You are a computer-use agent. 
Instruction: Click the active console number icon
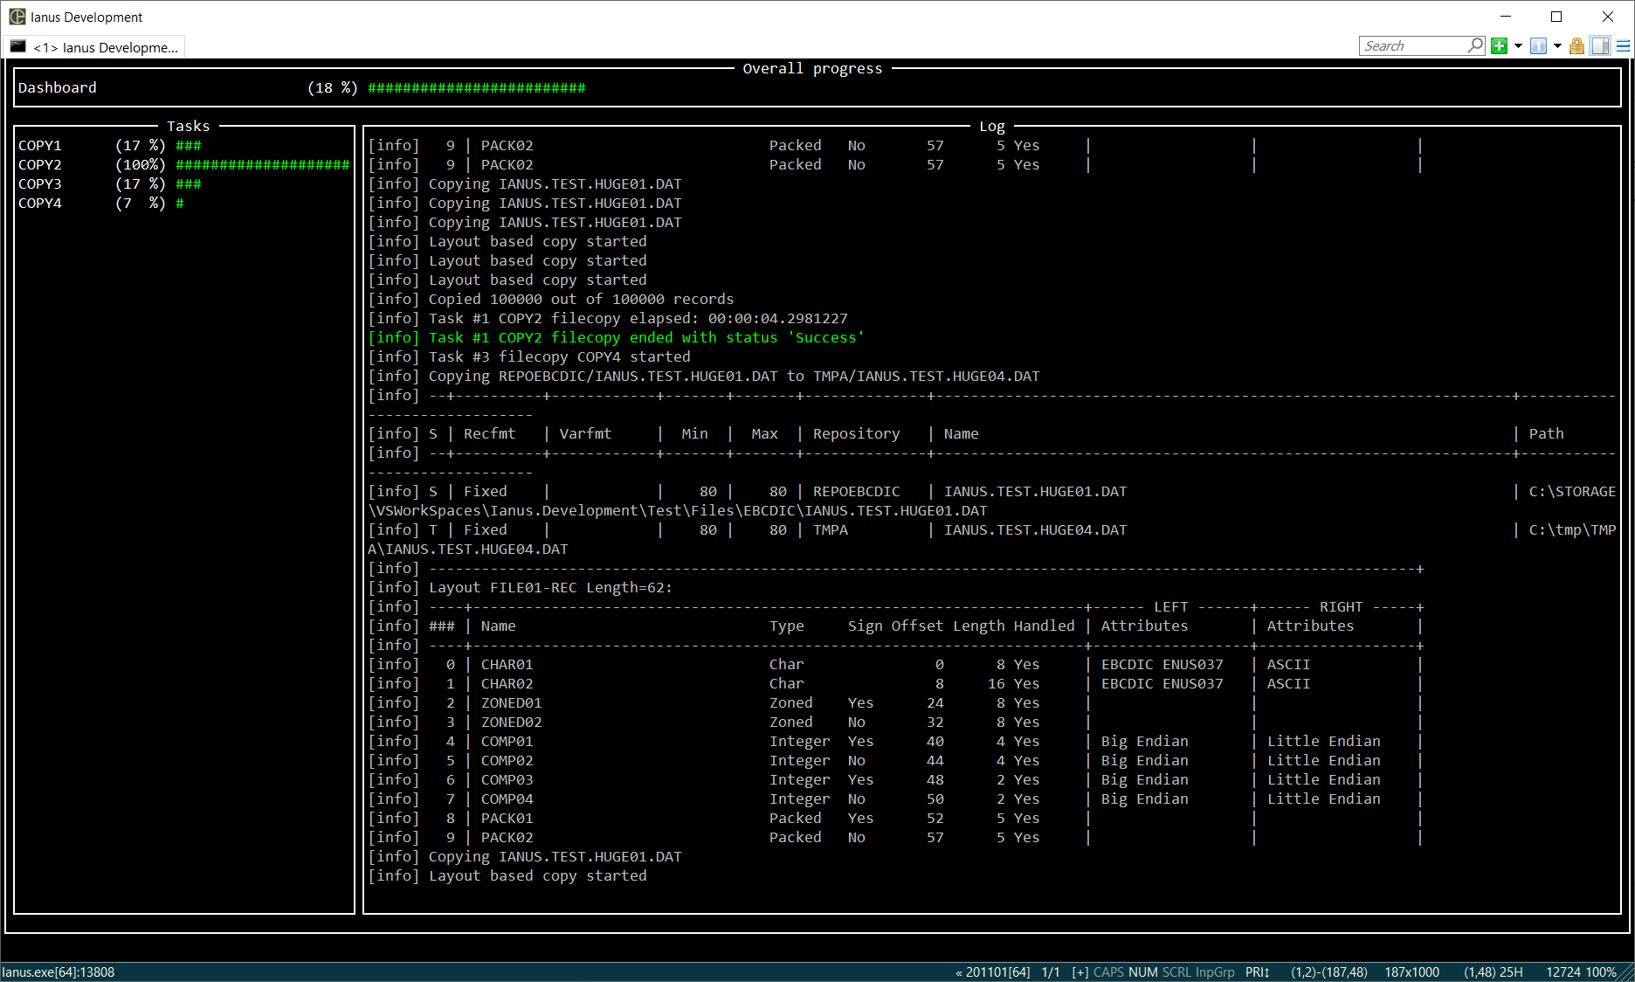(x=1539, y=46)
